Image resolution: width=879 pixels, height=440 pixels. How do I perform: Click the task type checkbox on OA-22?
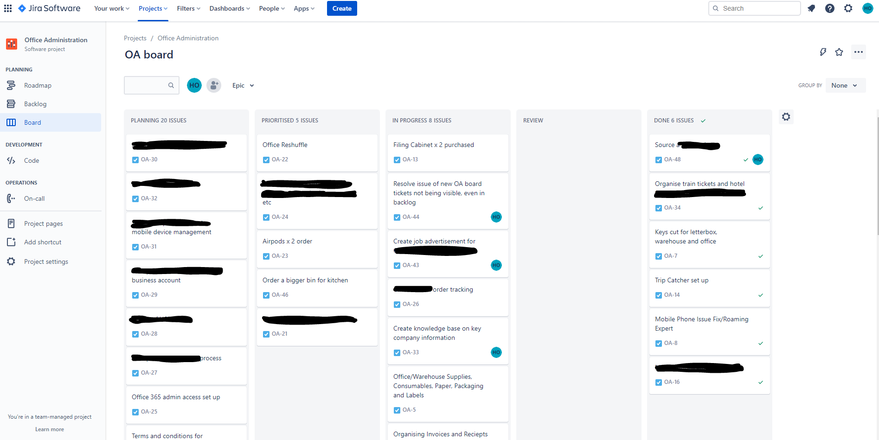[266, 159]
